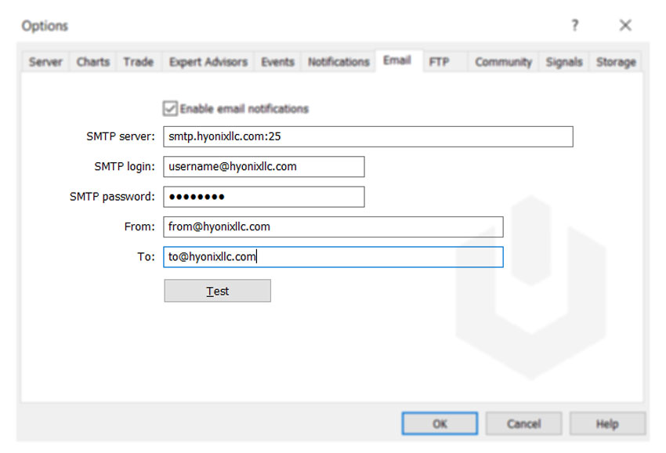Click the From email address field

pos(333,227)
